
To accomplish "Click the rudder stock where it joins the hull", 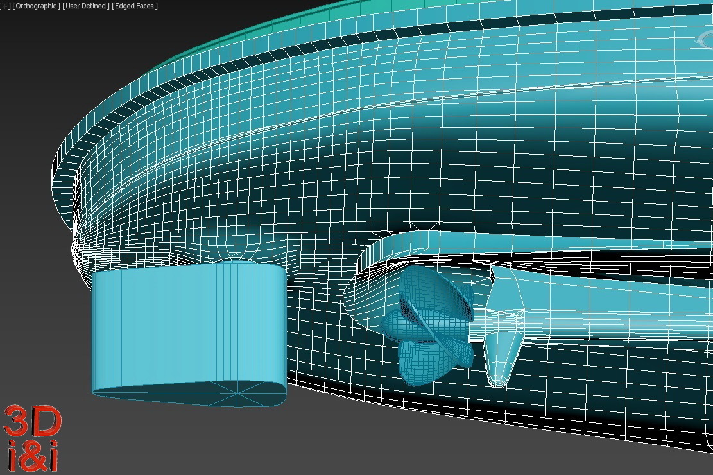I will coord(233,262).
